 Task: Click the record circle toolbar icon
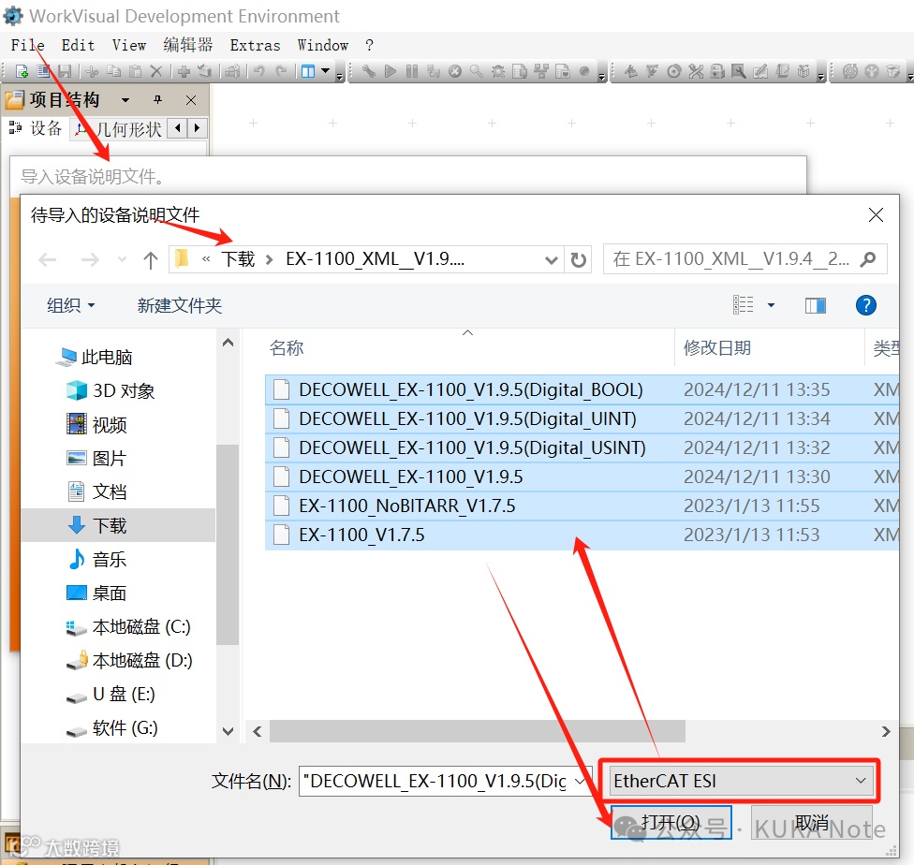coord(584,72)
